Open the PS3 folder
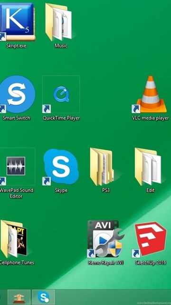171x305 pixels. (x=103, y=167)
